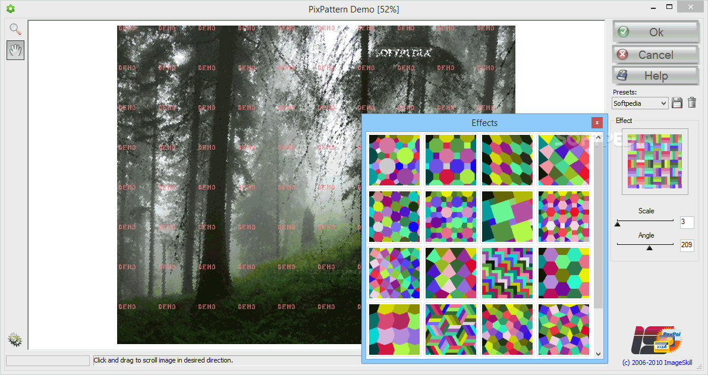Choose the large pentagon tiling effect, row three second
Screen dimensions: 708x375
(x=451, y=273)
